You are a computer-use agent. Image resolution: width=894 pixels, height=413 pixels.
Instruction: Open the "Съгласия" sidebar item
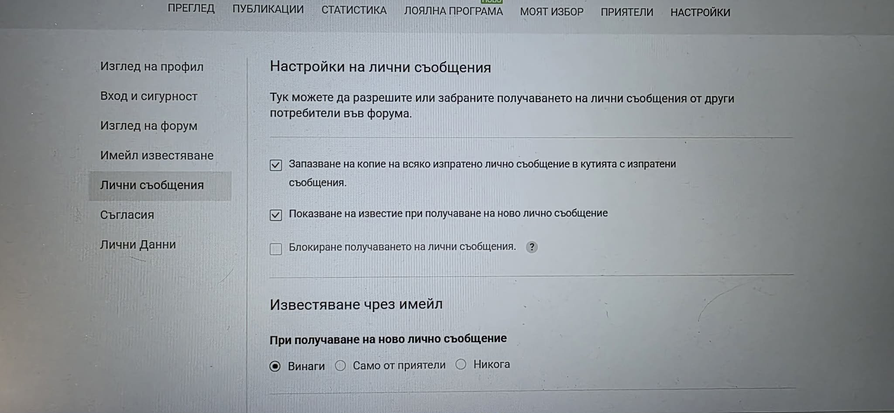127,215
